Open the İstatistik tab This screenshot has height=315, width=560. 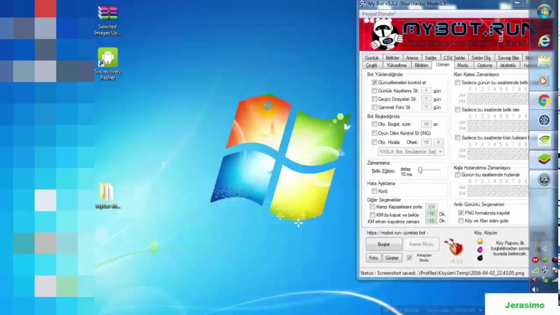tap(507, 65)
